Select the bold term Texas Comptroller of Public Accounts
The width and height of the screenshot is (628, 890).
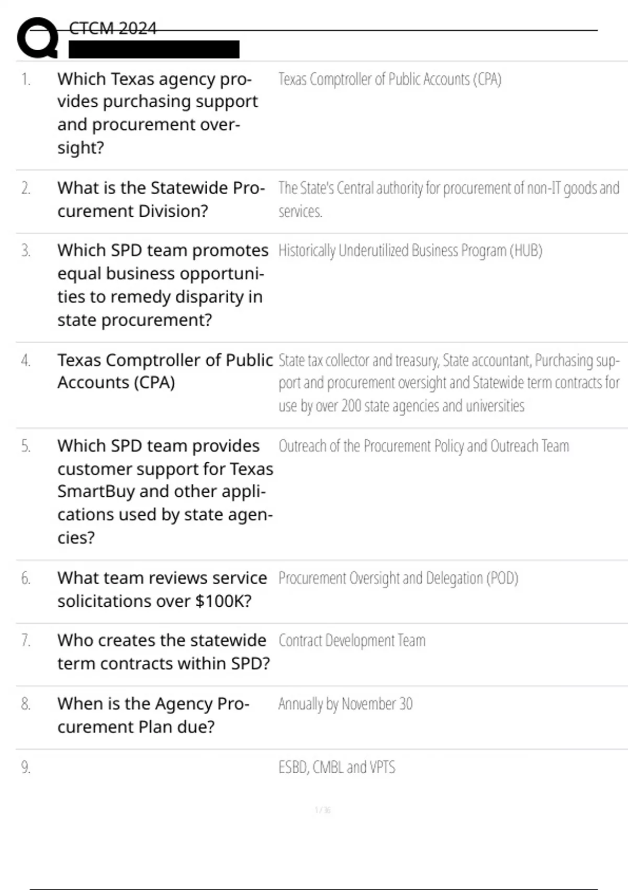165,371
